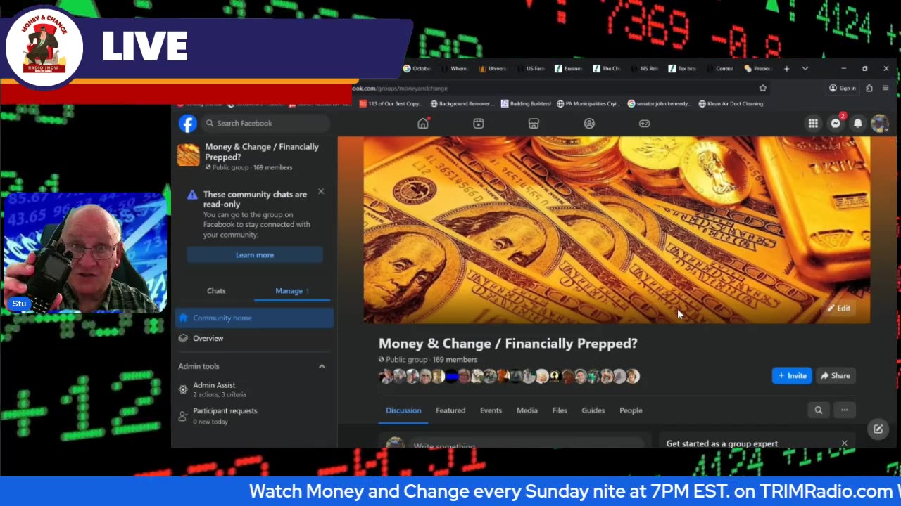Image resolution: width=901 pixels, height=506 pixels.
Task: Open a new browser tab
Action: tap(787, 68)
